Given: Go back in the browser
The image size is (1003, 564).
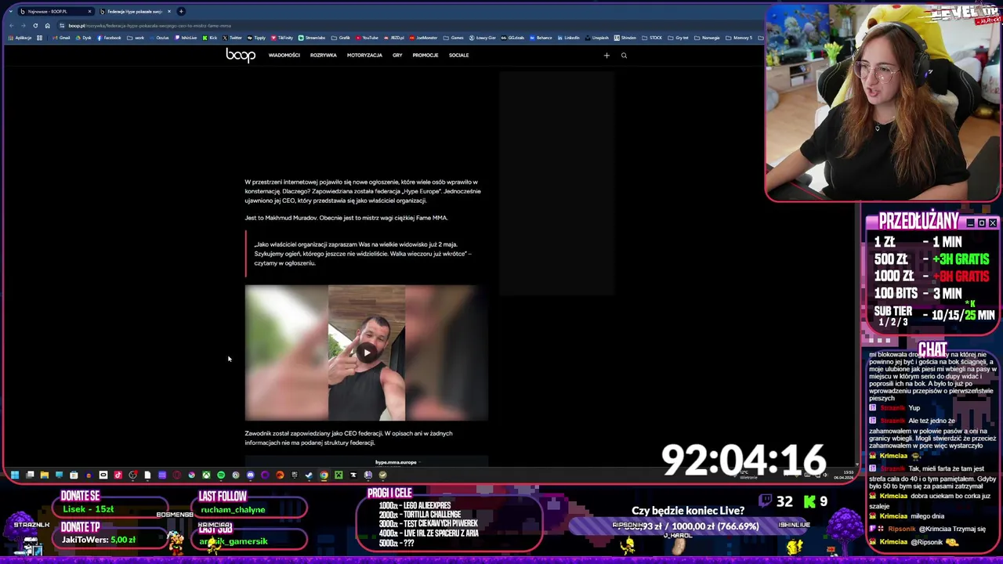Looking at the screenshot, I should point(12,26).
